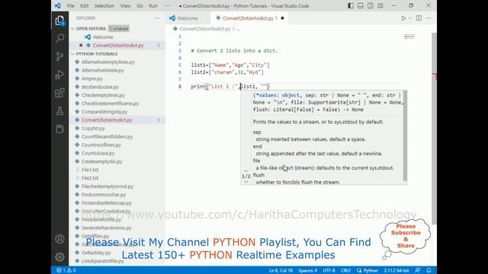Change end of line sequence CRLF
This screenshot has width=488, height=274.
345,270
